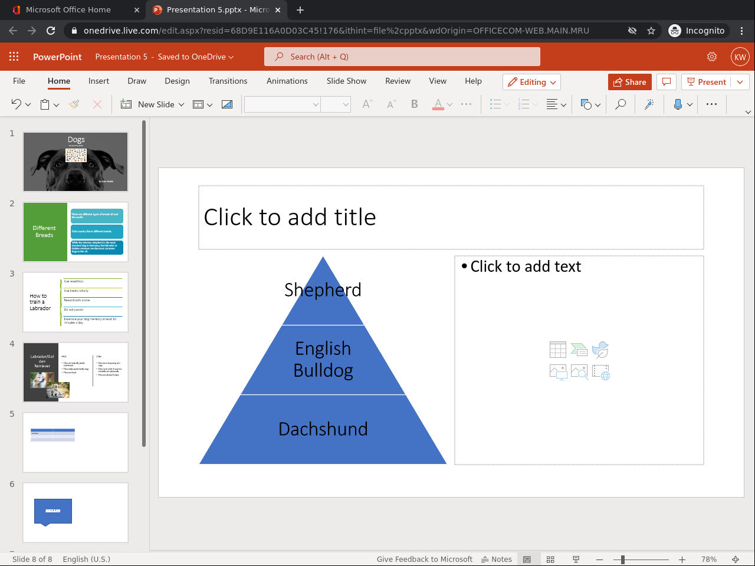This screenshot has height=566, width=755.
Task: Zoom in with the plus icon
Action: [682, 560]
